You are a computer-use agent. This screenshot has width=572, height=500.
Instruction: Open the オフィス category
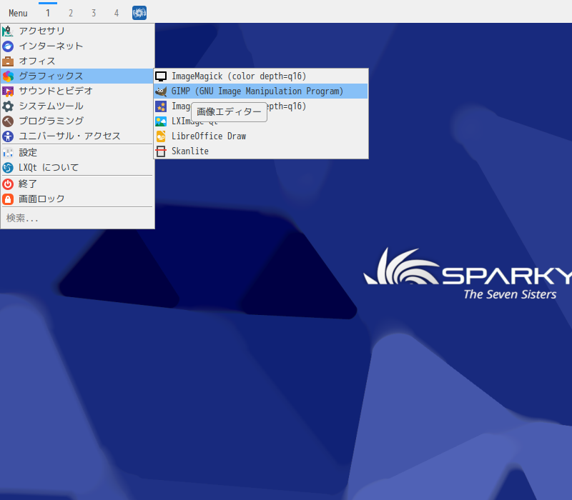click(77, 61)
